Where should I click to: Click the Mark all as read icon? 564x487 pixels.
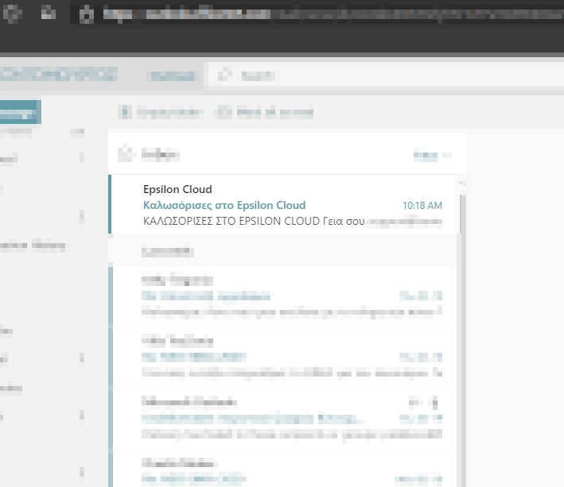[x=224, y=113]
